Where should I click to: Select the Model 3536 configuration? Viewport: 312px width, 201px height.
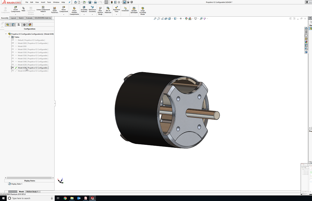(x=33, y=56)
